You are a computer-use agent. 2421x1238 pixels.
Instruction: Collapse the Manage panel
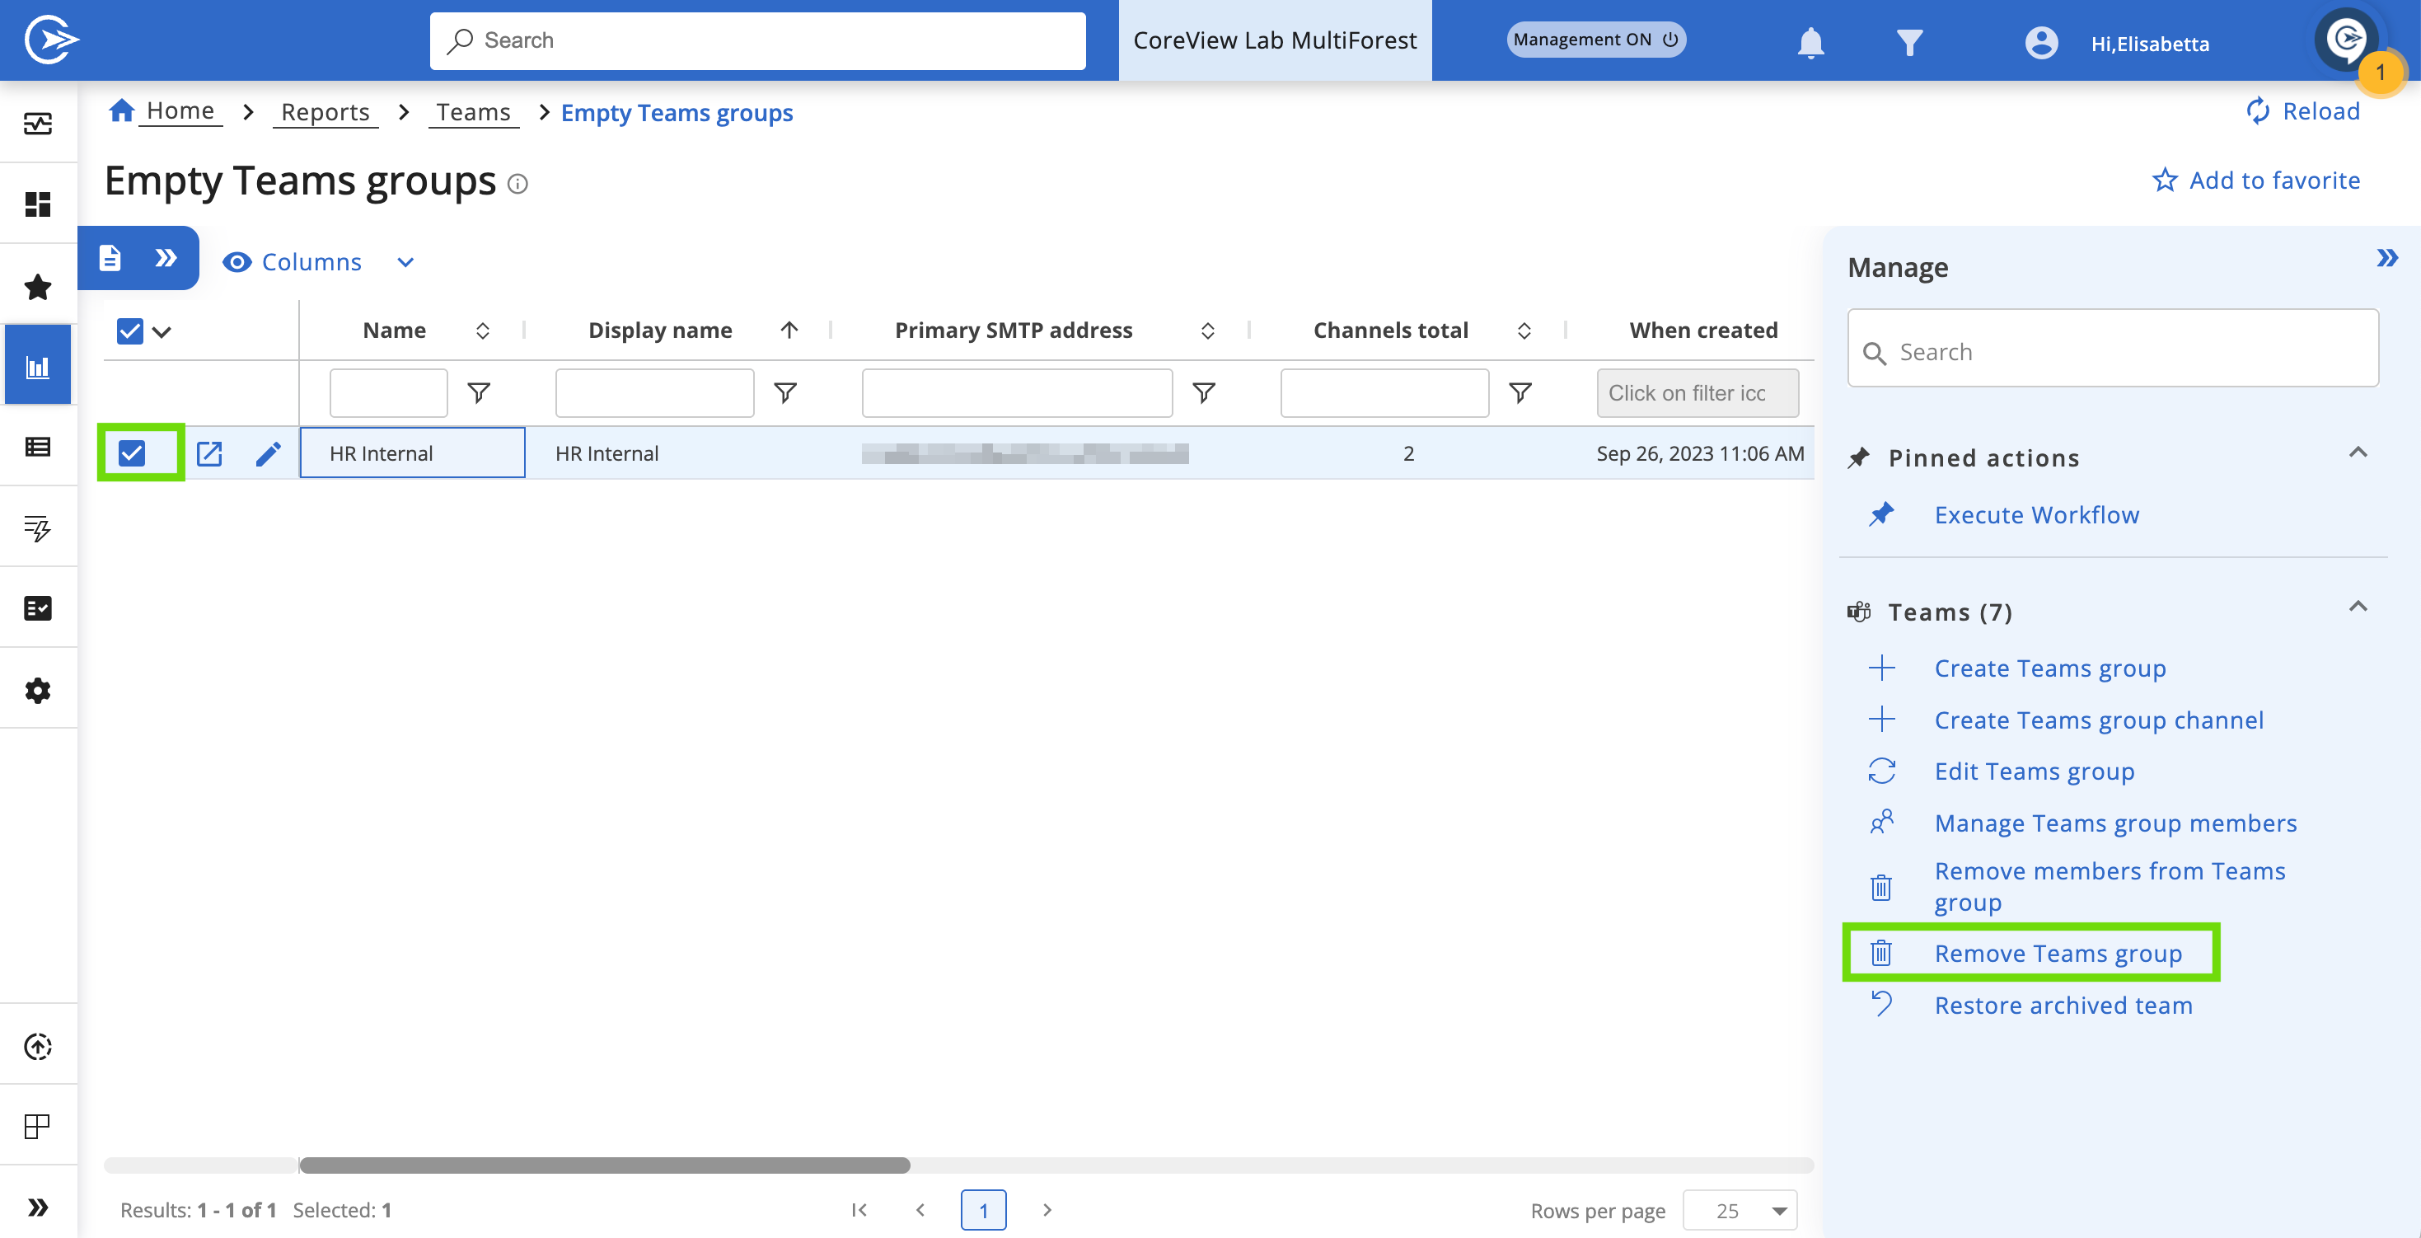(x=2386, y=257)
